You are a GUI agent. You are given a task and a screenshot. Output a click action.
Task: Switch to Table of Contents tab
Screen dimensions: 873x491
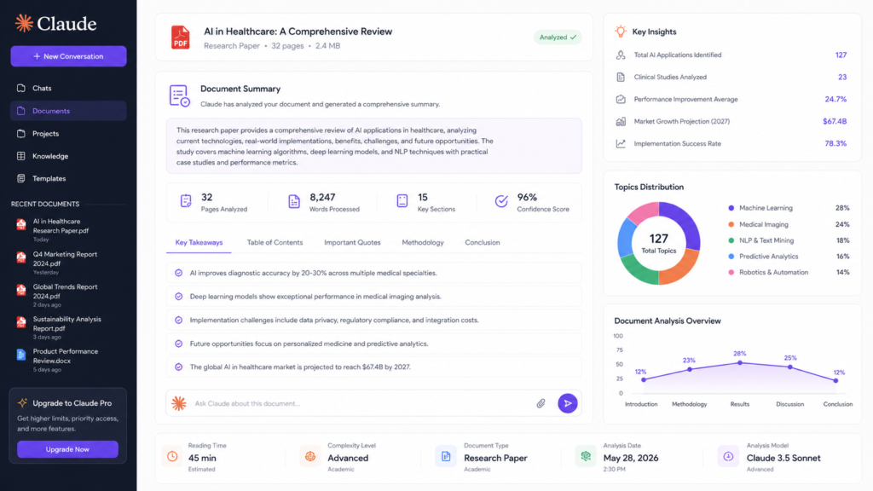pyautogui.click(x=275, y=243)
